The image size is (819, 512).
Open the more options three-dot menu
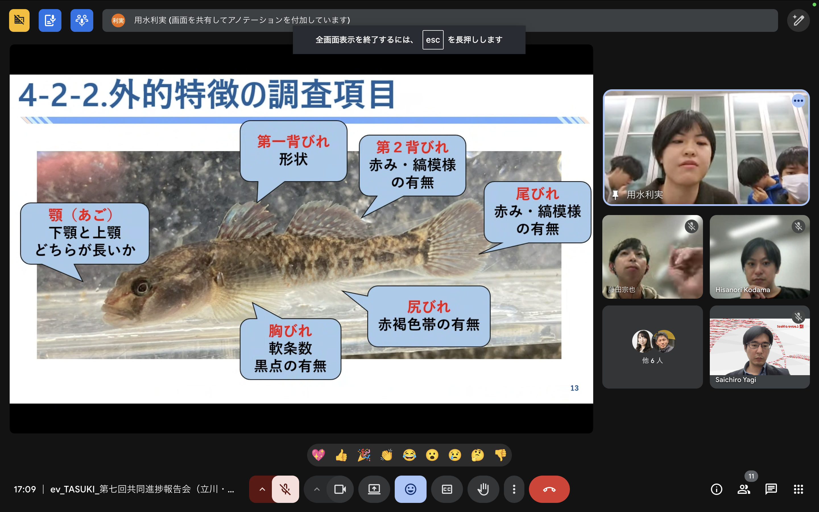tap(514, 489)
